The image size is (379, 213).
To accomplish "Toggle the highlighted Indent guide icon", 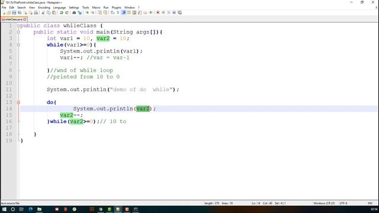I will (x=124, y=12).
